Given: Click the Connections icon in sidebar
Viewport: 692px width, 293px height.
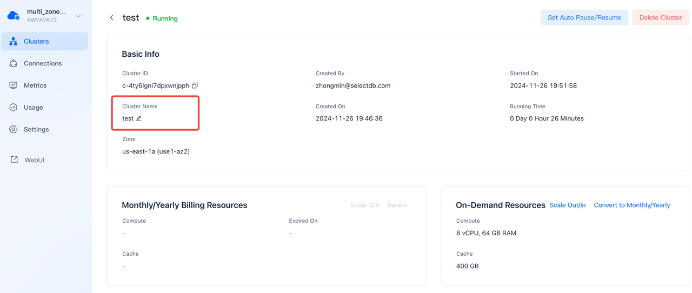Looking at the screenshot, I should coord(14,64).
